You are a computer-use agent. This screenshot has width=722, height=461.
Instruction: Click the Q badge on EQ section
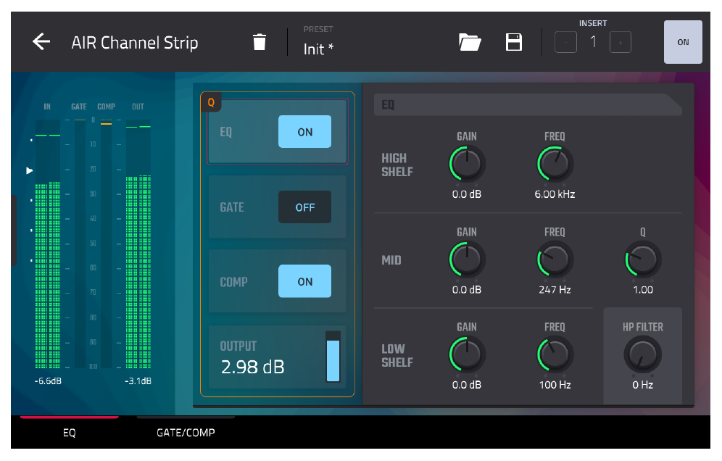tap(211, 102)
